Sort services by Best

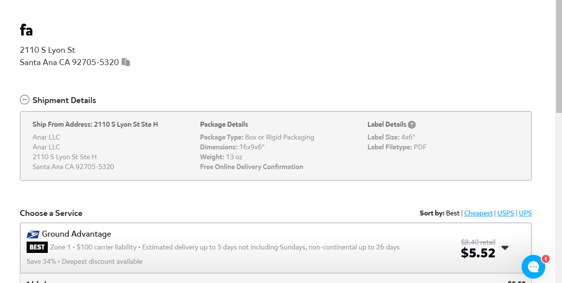pyautogui.click(x=453, y=213)
